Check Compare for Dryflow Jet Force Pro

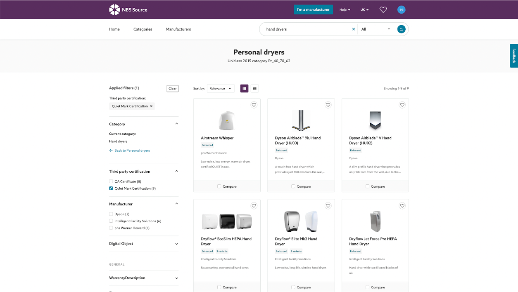click(367, 287)
